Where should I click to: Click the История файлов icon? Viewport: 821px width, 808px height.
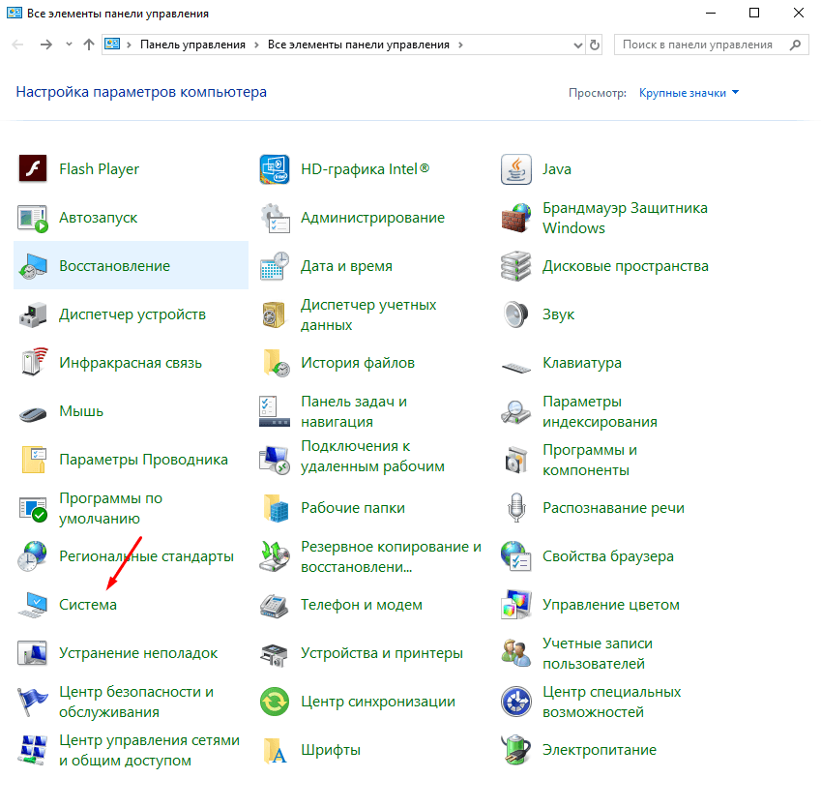275,363
